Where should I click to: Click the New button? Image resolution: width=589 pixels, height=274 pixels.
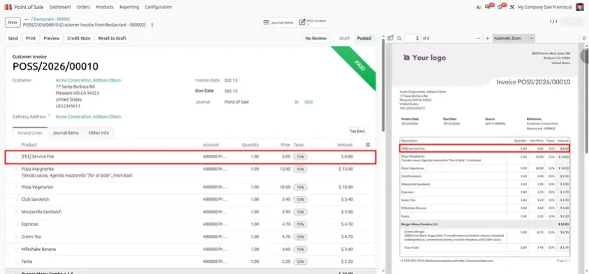(x=13, y=22)
